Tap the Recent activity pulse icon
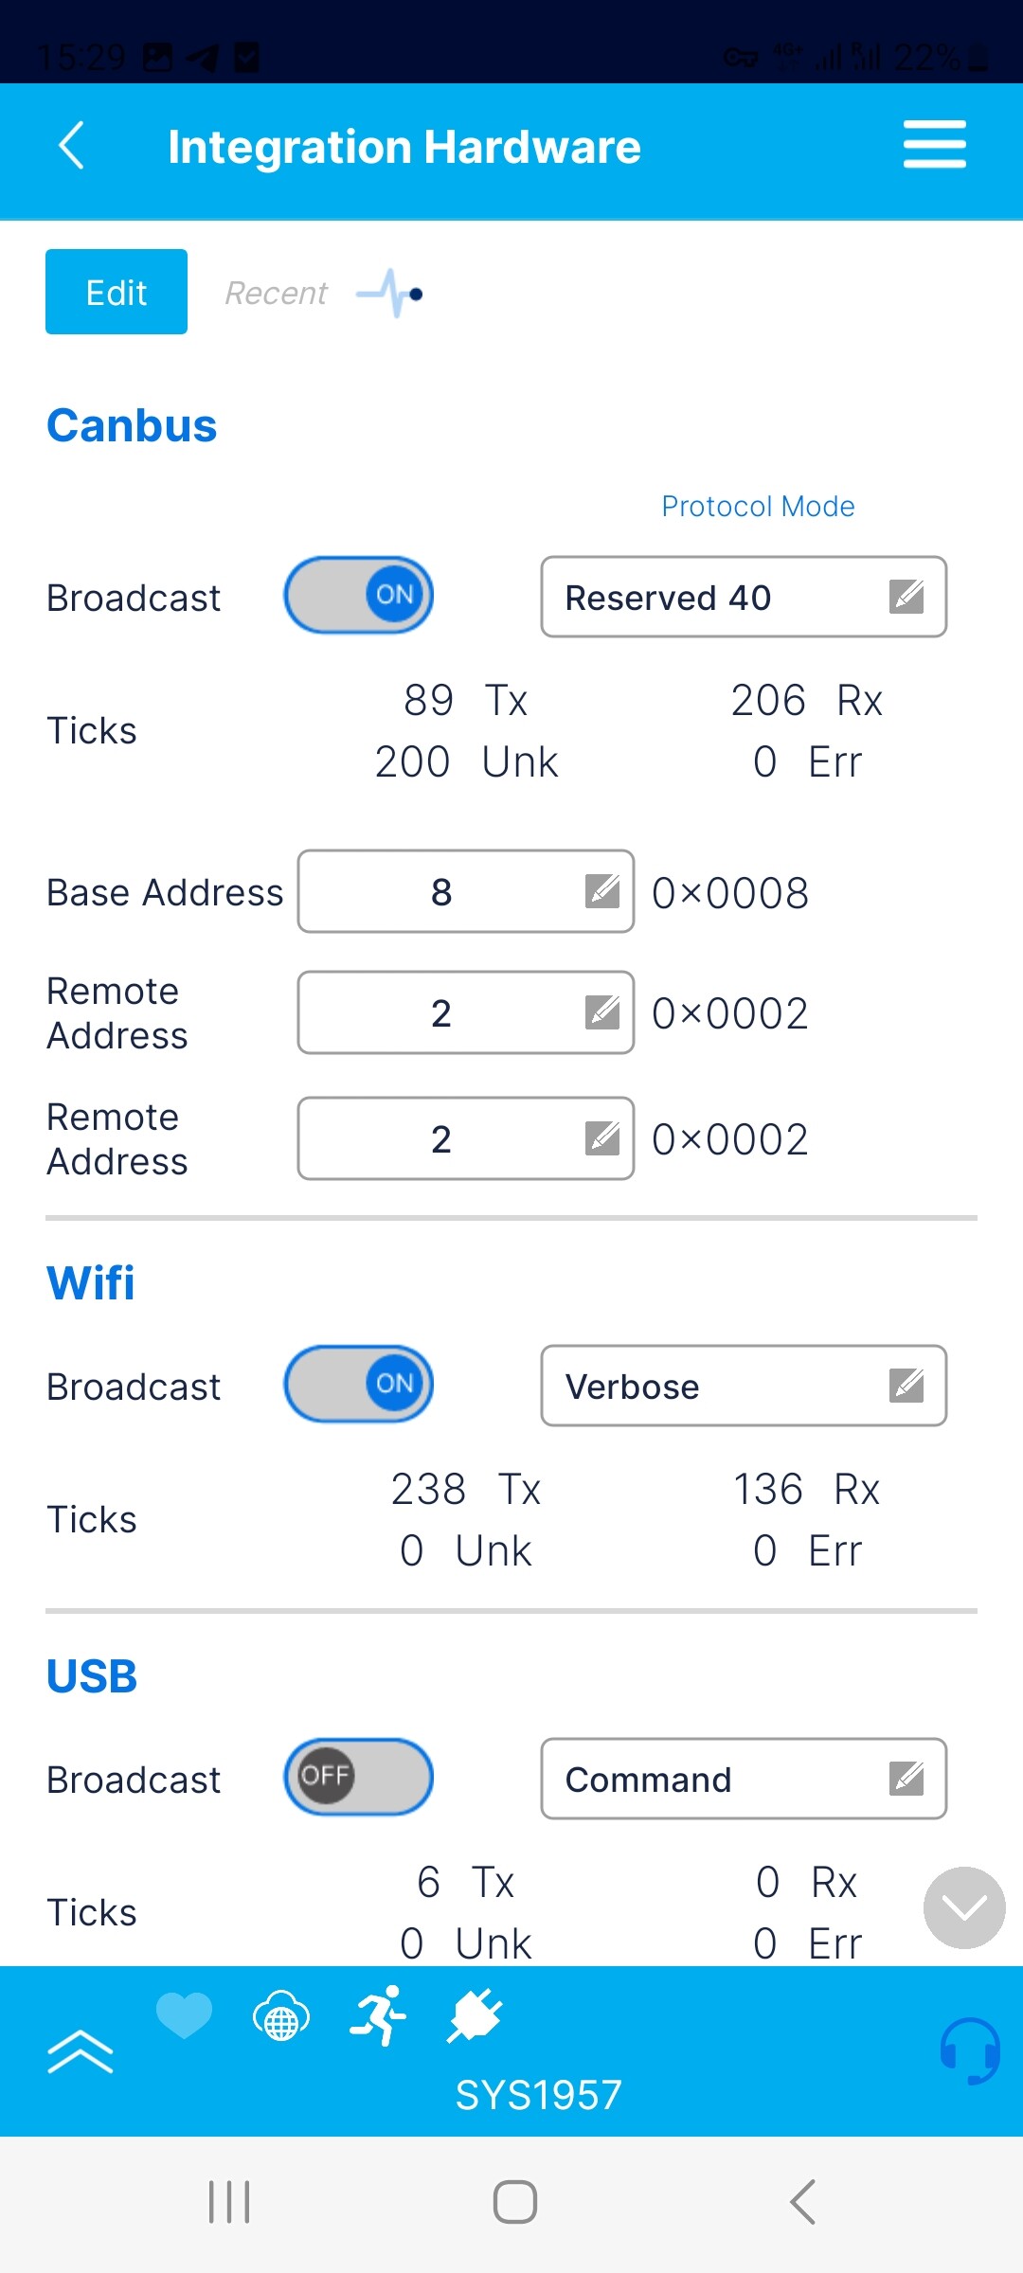The width and height of the screenshot is (1023, 2273). coord(389,294)
